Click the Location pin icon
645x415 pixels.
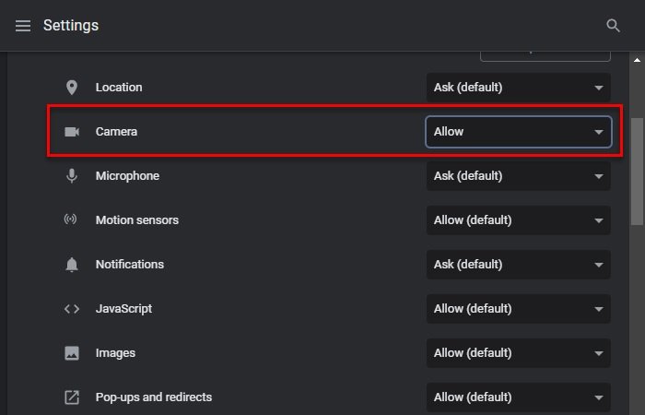click(x=72, y=88)
